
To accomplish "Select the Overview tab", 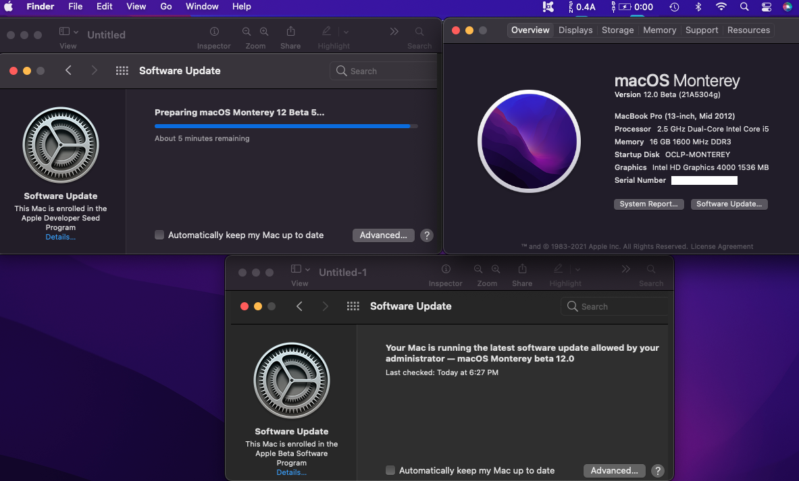I will tap(530, 30).
